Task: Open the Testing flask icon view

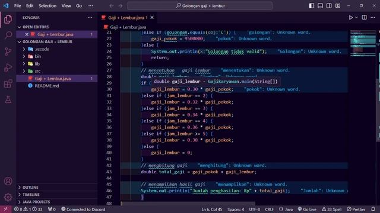Action: pos(8,99)
